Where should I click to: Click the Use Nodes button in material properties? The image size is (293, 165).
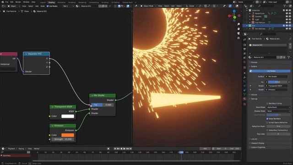click(270, 71)
